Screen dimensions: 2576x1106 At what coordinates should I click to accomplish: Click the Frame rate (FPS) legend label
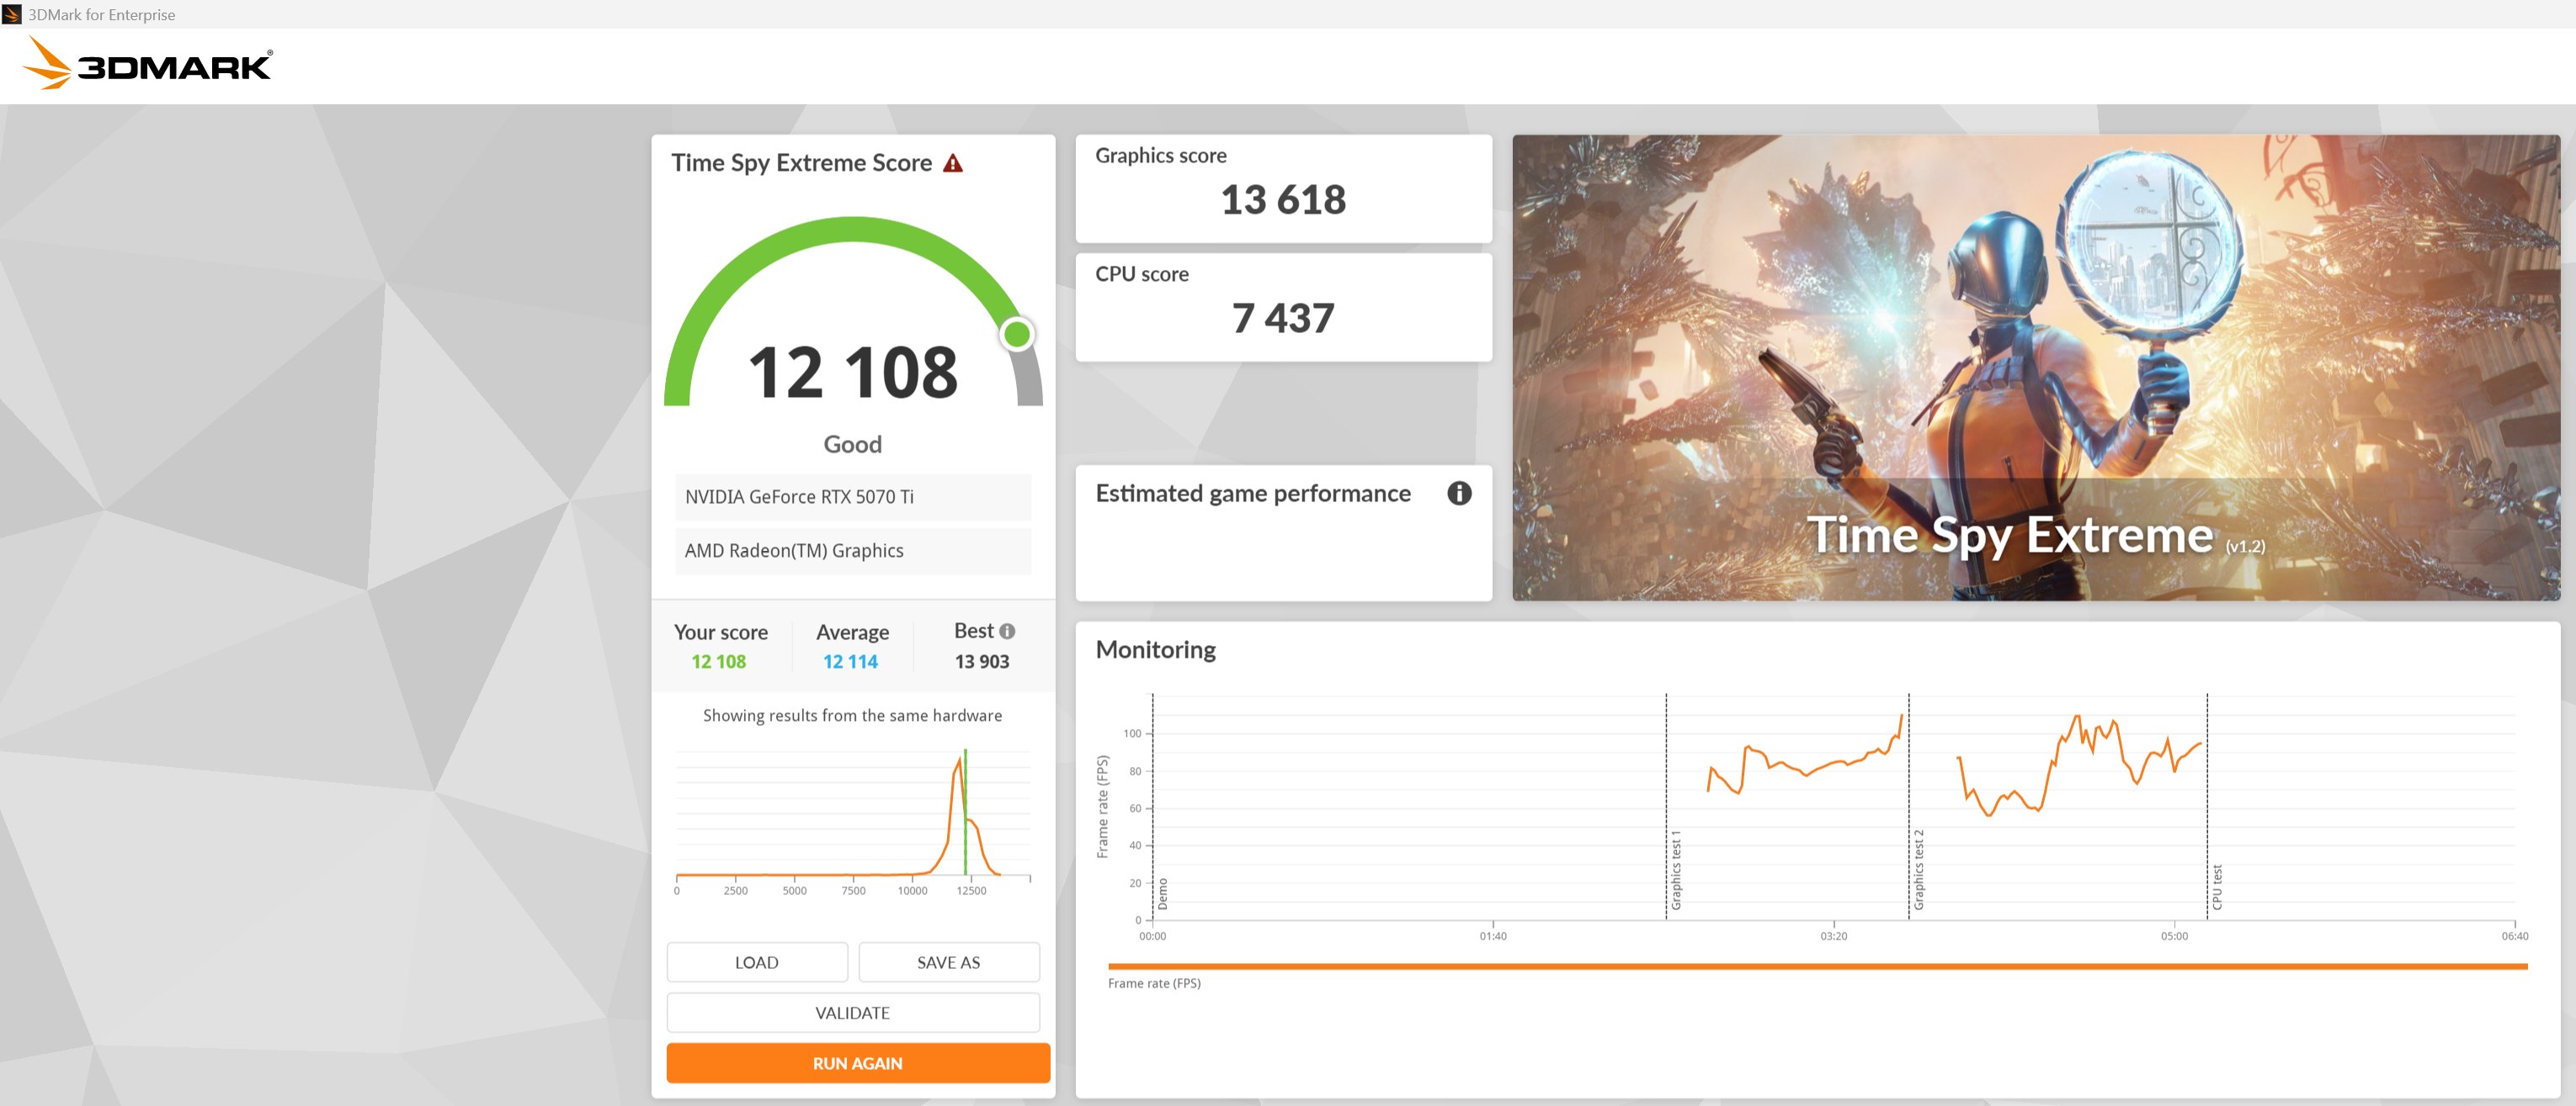point(1154,983)
